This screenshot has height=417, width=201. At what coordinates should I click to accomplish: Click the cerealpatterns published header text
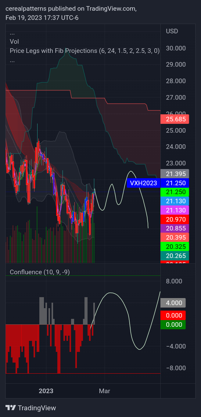click(71, 9)
